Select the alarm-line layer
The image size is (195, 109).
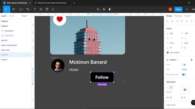click(16, 50)
